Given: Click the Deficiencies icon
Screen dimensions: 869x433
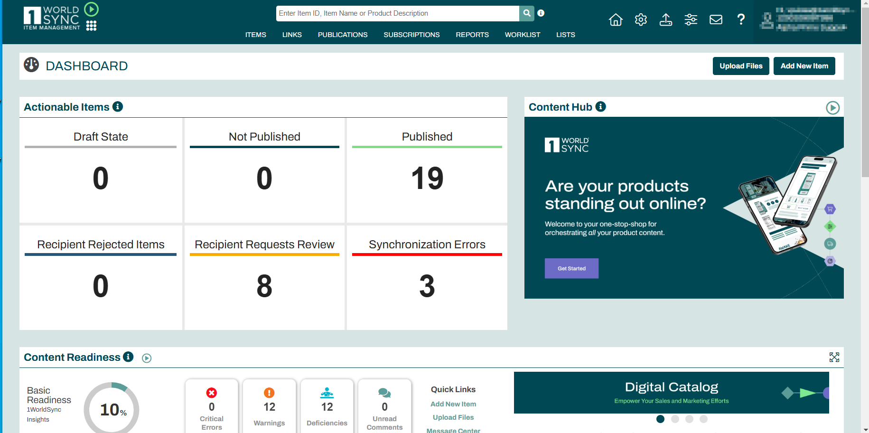Looking at the screenshot, I should coord(327,393).
